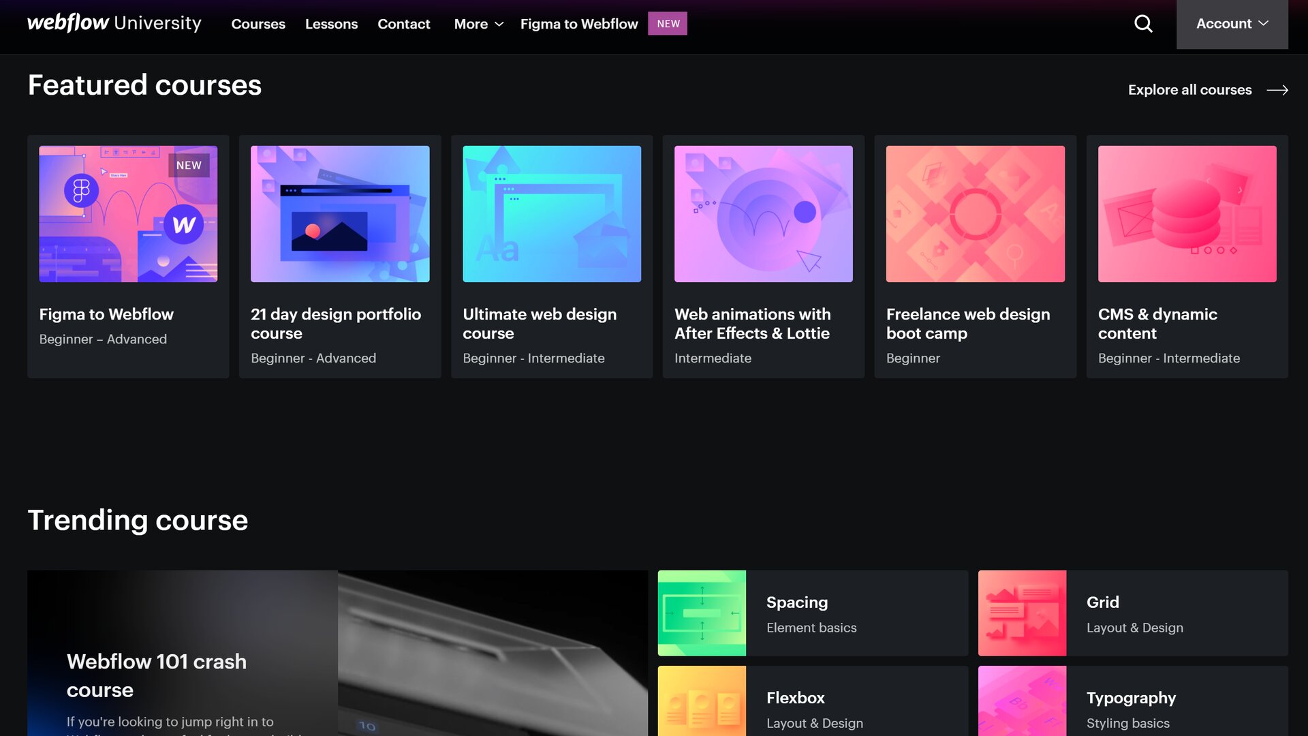The image size is (1308, 736).
Task: Open the Flexbox lesson icon tile
Action: (702, 702)
